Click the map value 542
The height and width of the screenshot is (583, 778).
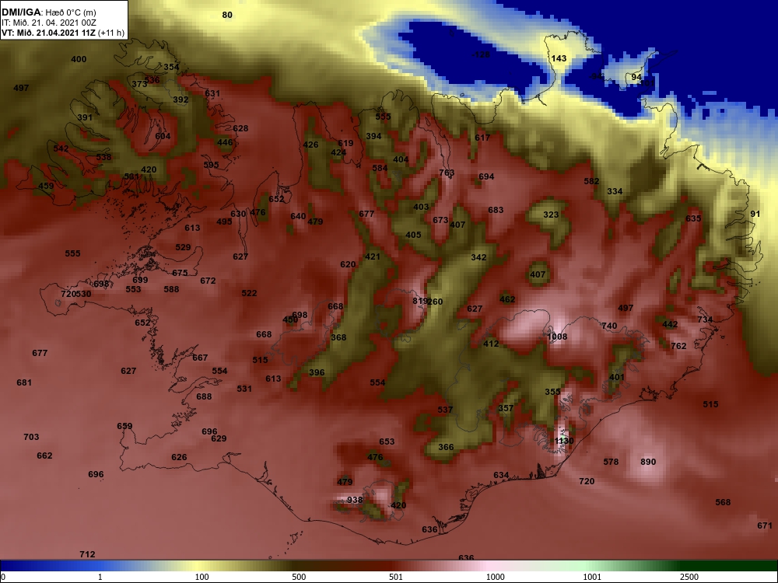(x=61, y=148)
